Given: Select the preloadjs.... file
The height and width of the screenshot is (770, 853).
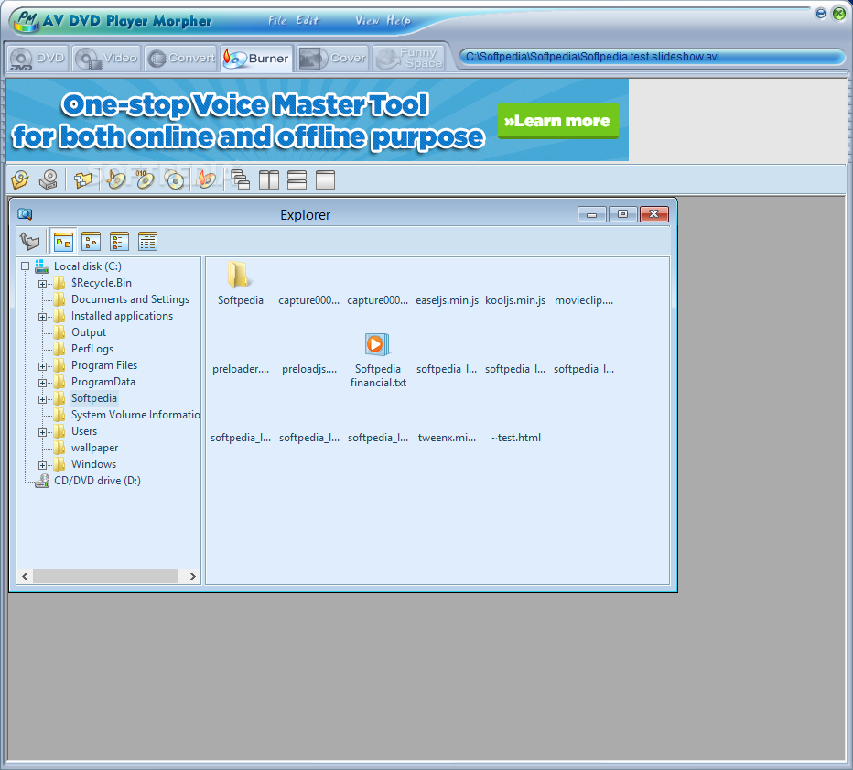Looking at the screenshot, I should (x=309, y=369).
